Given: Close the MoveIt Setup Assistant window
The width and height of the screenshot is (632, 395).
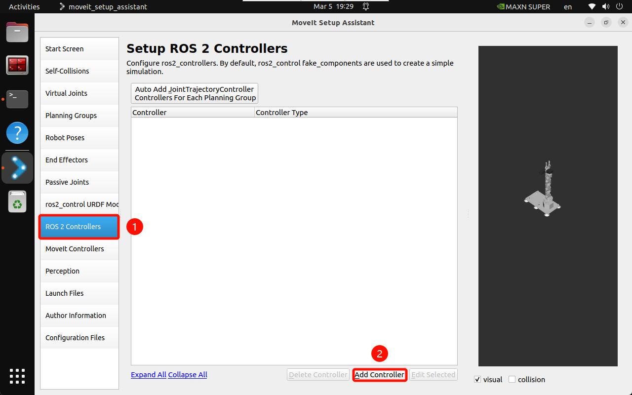Looking at the screenshot, I should coord(622,23).
